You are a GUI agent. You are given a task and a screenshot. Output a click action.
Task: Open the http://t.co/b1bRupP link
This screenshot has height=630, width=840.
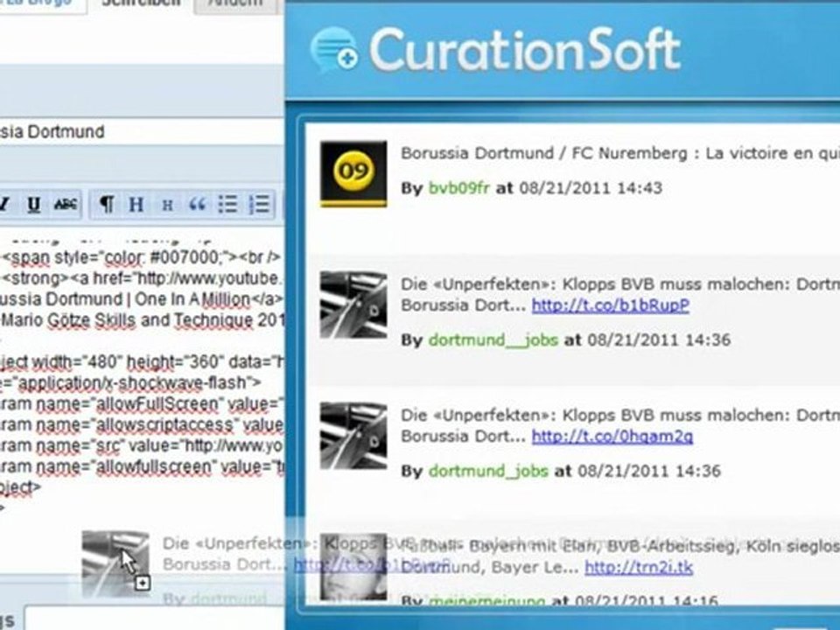pos(610,305)
